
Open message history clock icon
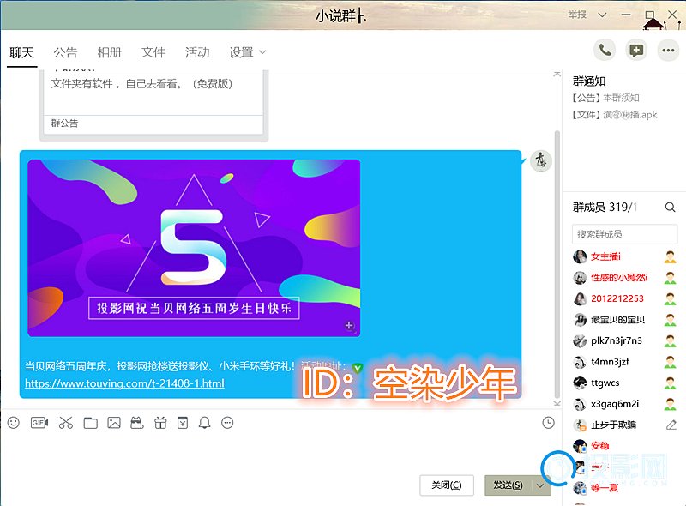[x=548, y=423]
